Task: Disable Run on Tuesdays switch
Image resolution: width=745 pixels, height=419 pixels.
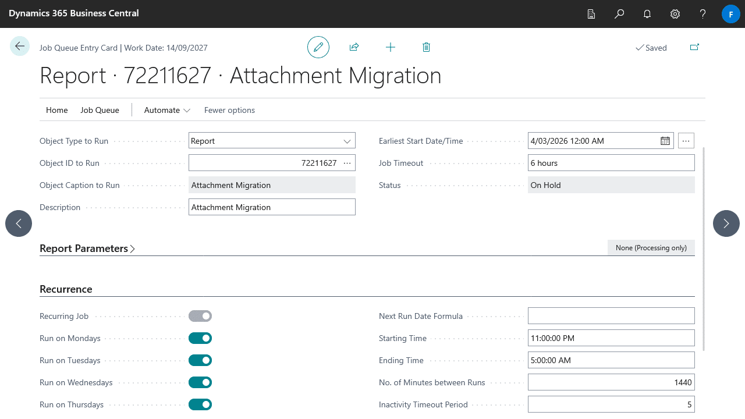Action: click(x=200, y=360)
